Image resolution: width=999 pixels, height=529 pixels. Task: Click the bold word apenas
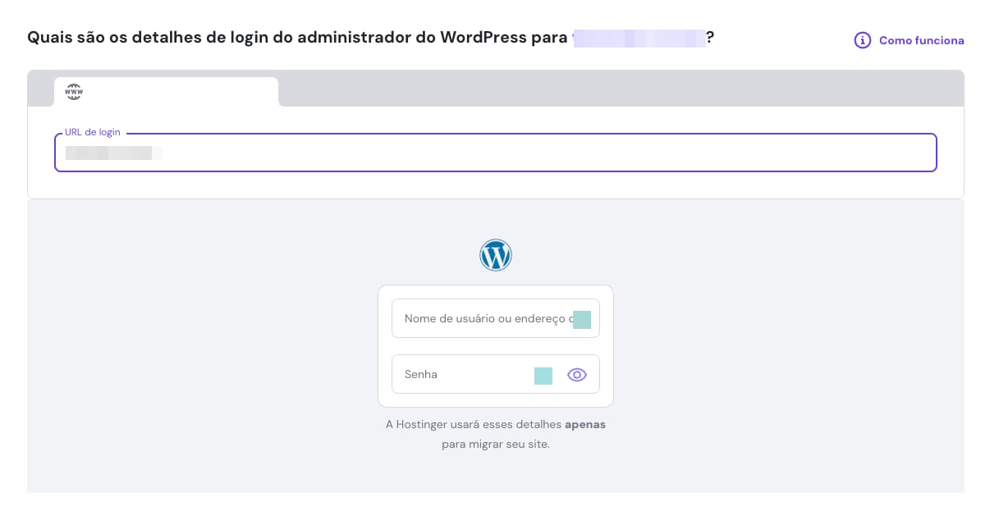click(x=584, y=425)
